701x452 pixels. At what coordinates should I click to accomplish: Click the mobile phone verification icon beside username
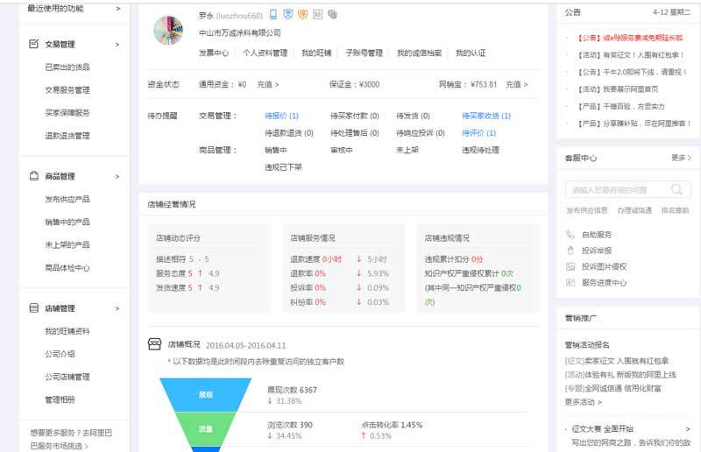pyautogui.click(x=273, y=15)
